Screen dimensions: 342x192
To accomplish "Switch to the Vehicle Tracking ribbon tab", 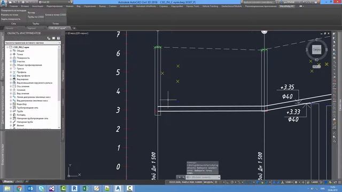I will click(x=210, y=6).
